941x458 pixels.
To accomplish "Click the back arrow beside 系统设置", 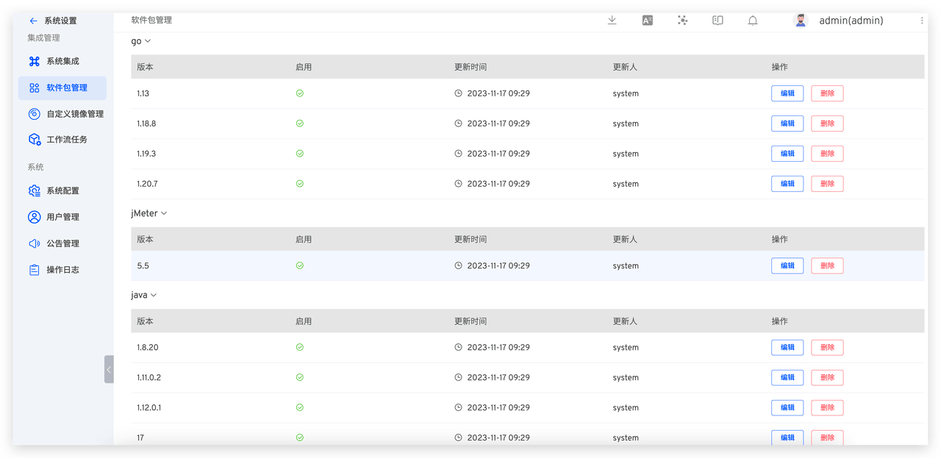I will [33, 21].
